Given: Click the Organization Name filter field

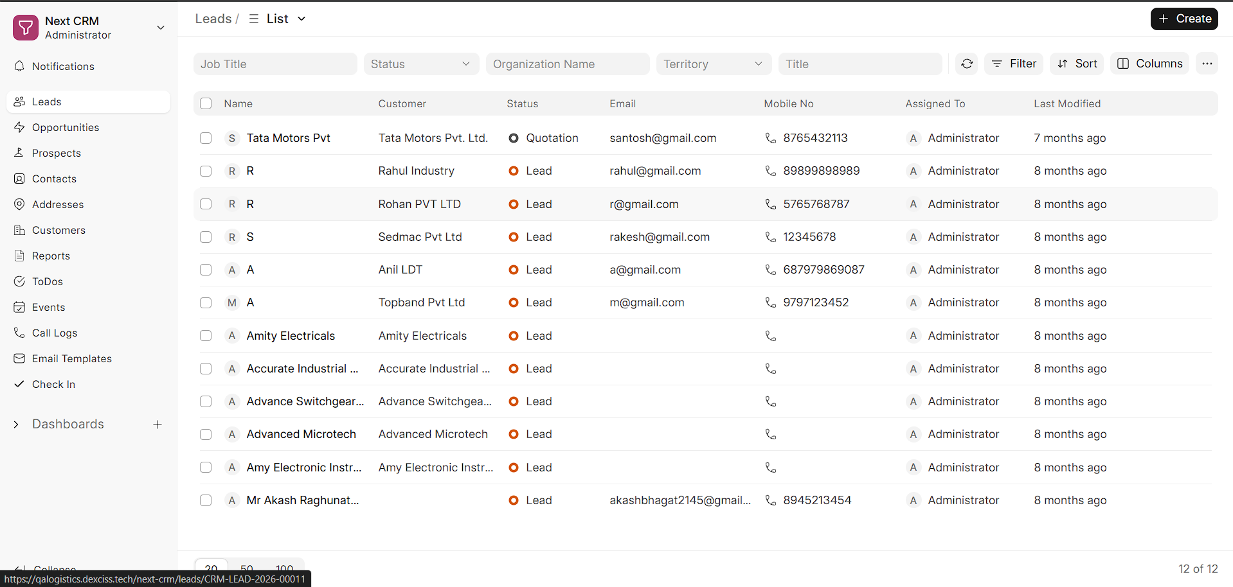Looking at the screenshot, I should [x=568, y=64].
